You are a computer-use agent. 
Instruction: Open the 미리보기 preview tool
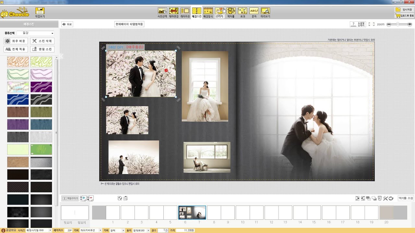265,13
